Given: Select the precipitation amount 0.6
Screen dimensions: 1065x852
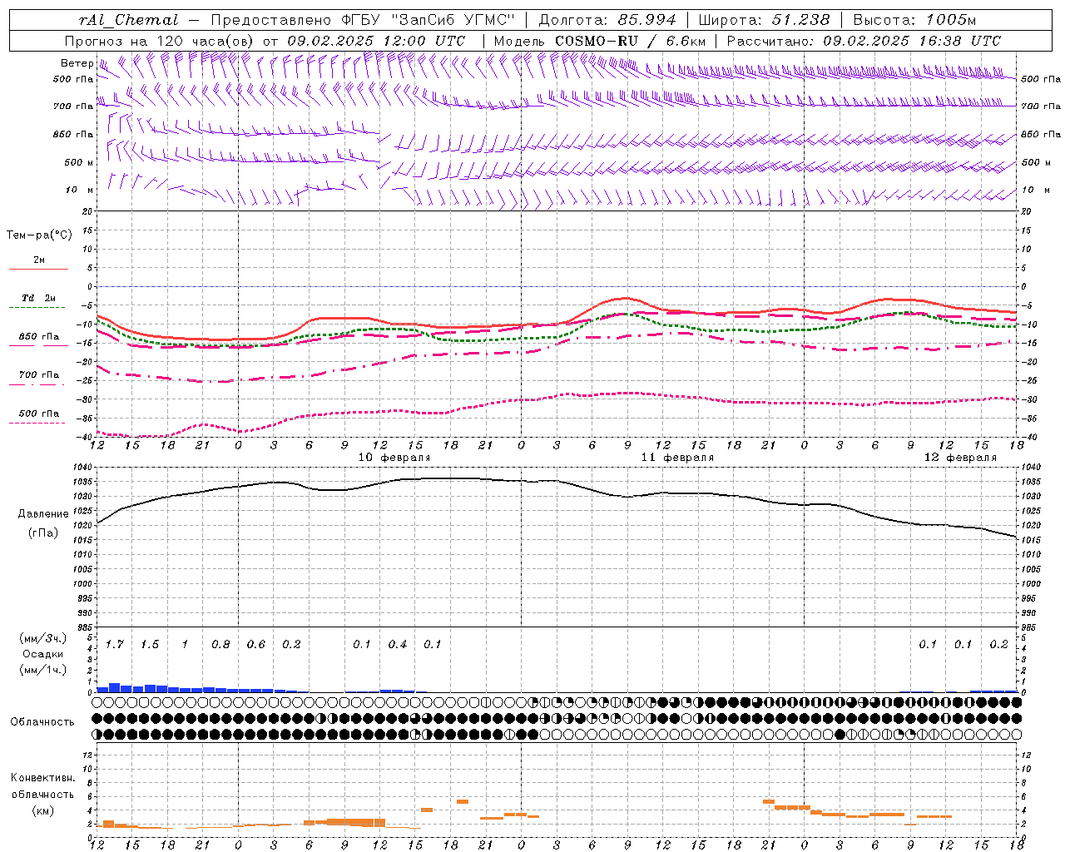Looking at the screenshot, I should pyautogui.click(x=256, y=645).
